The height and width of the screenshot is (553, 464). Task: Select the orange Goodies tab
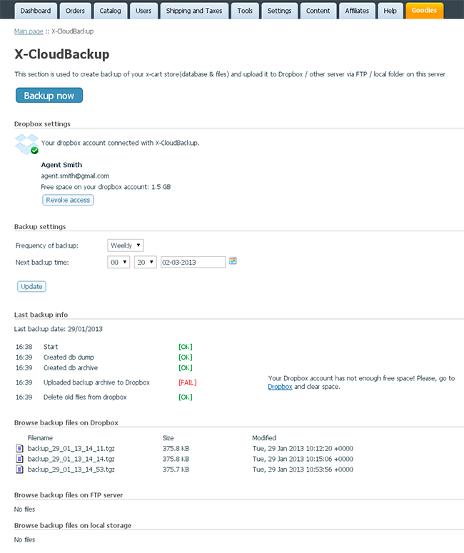[424, 10]
